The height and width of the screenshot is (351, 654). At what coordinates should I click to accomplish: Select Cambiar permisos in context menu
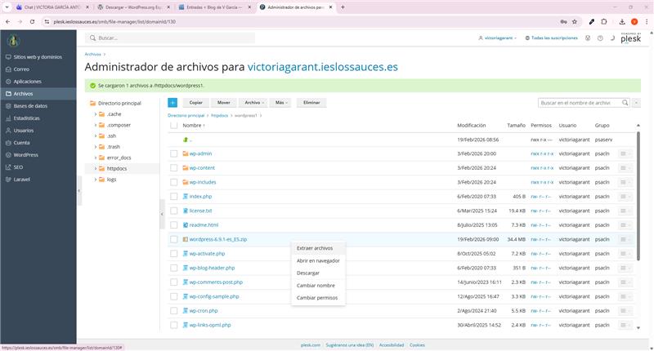pyautogui.click(x=317, y=298)
